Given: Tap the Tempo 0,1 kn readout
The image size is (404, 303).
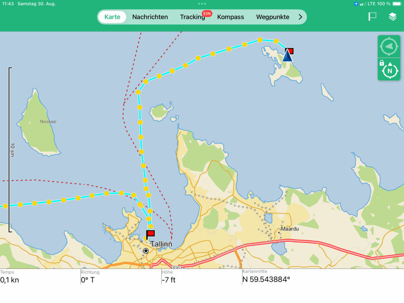Looking at the screenshot, I should pos(40,277).
